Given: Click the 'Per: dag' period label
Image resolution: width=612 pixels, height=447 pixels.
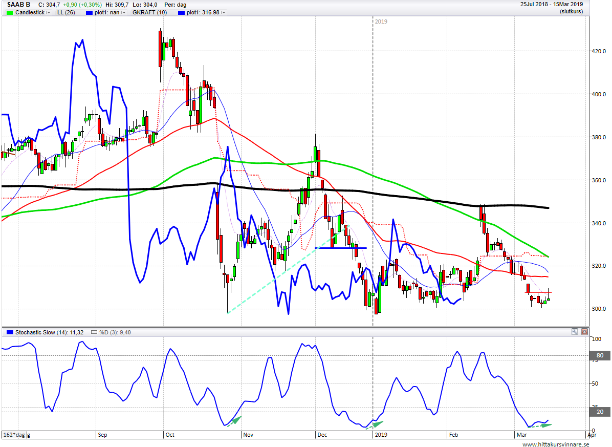Looking at the screenshot, I should (175, 5).
